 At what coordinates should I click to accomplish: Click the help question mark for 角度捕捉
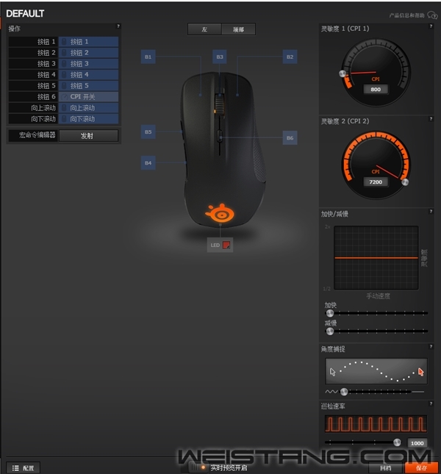coord(431,346)
